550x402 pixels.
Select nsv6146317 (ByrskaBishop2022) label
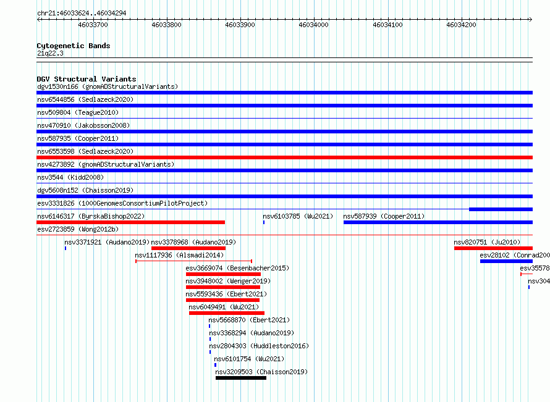click(91, 216)
